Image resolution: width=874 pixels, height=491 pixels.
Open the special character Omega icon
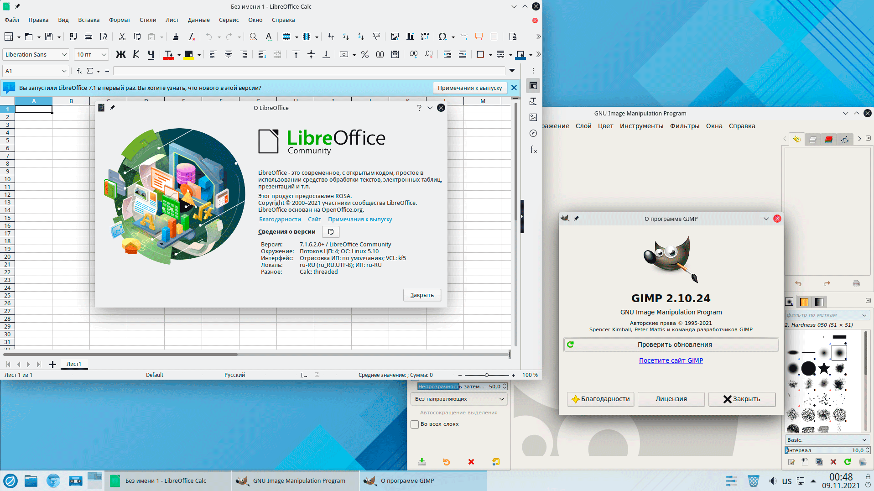(x=442, y=37)
